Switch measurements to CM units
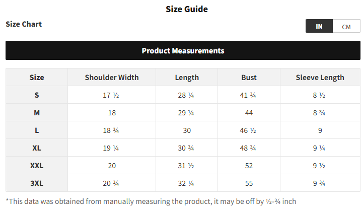 (346, 26)
